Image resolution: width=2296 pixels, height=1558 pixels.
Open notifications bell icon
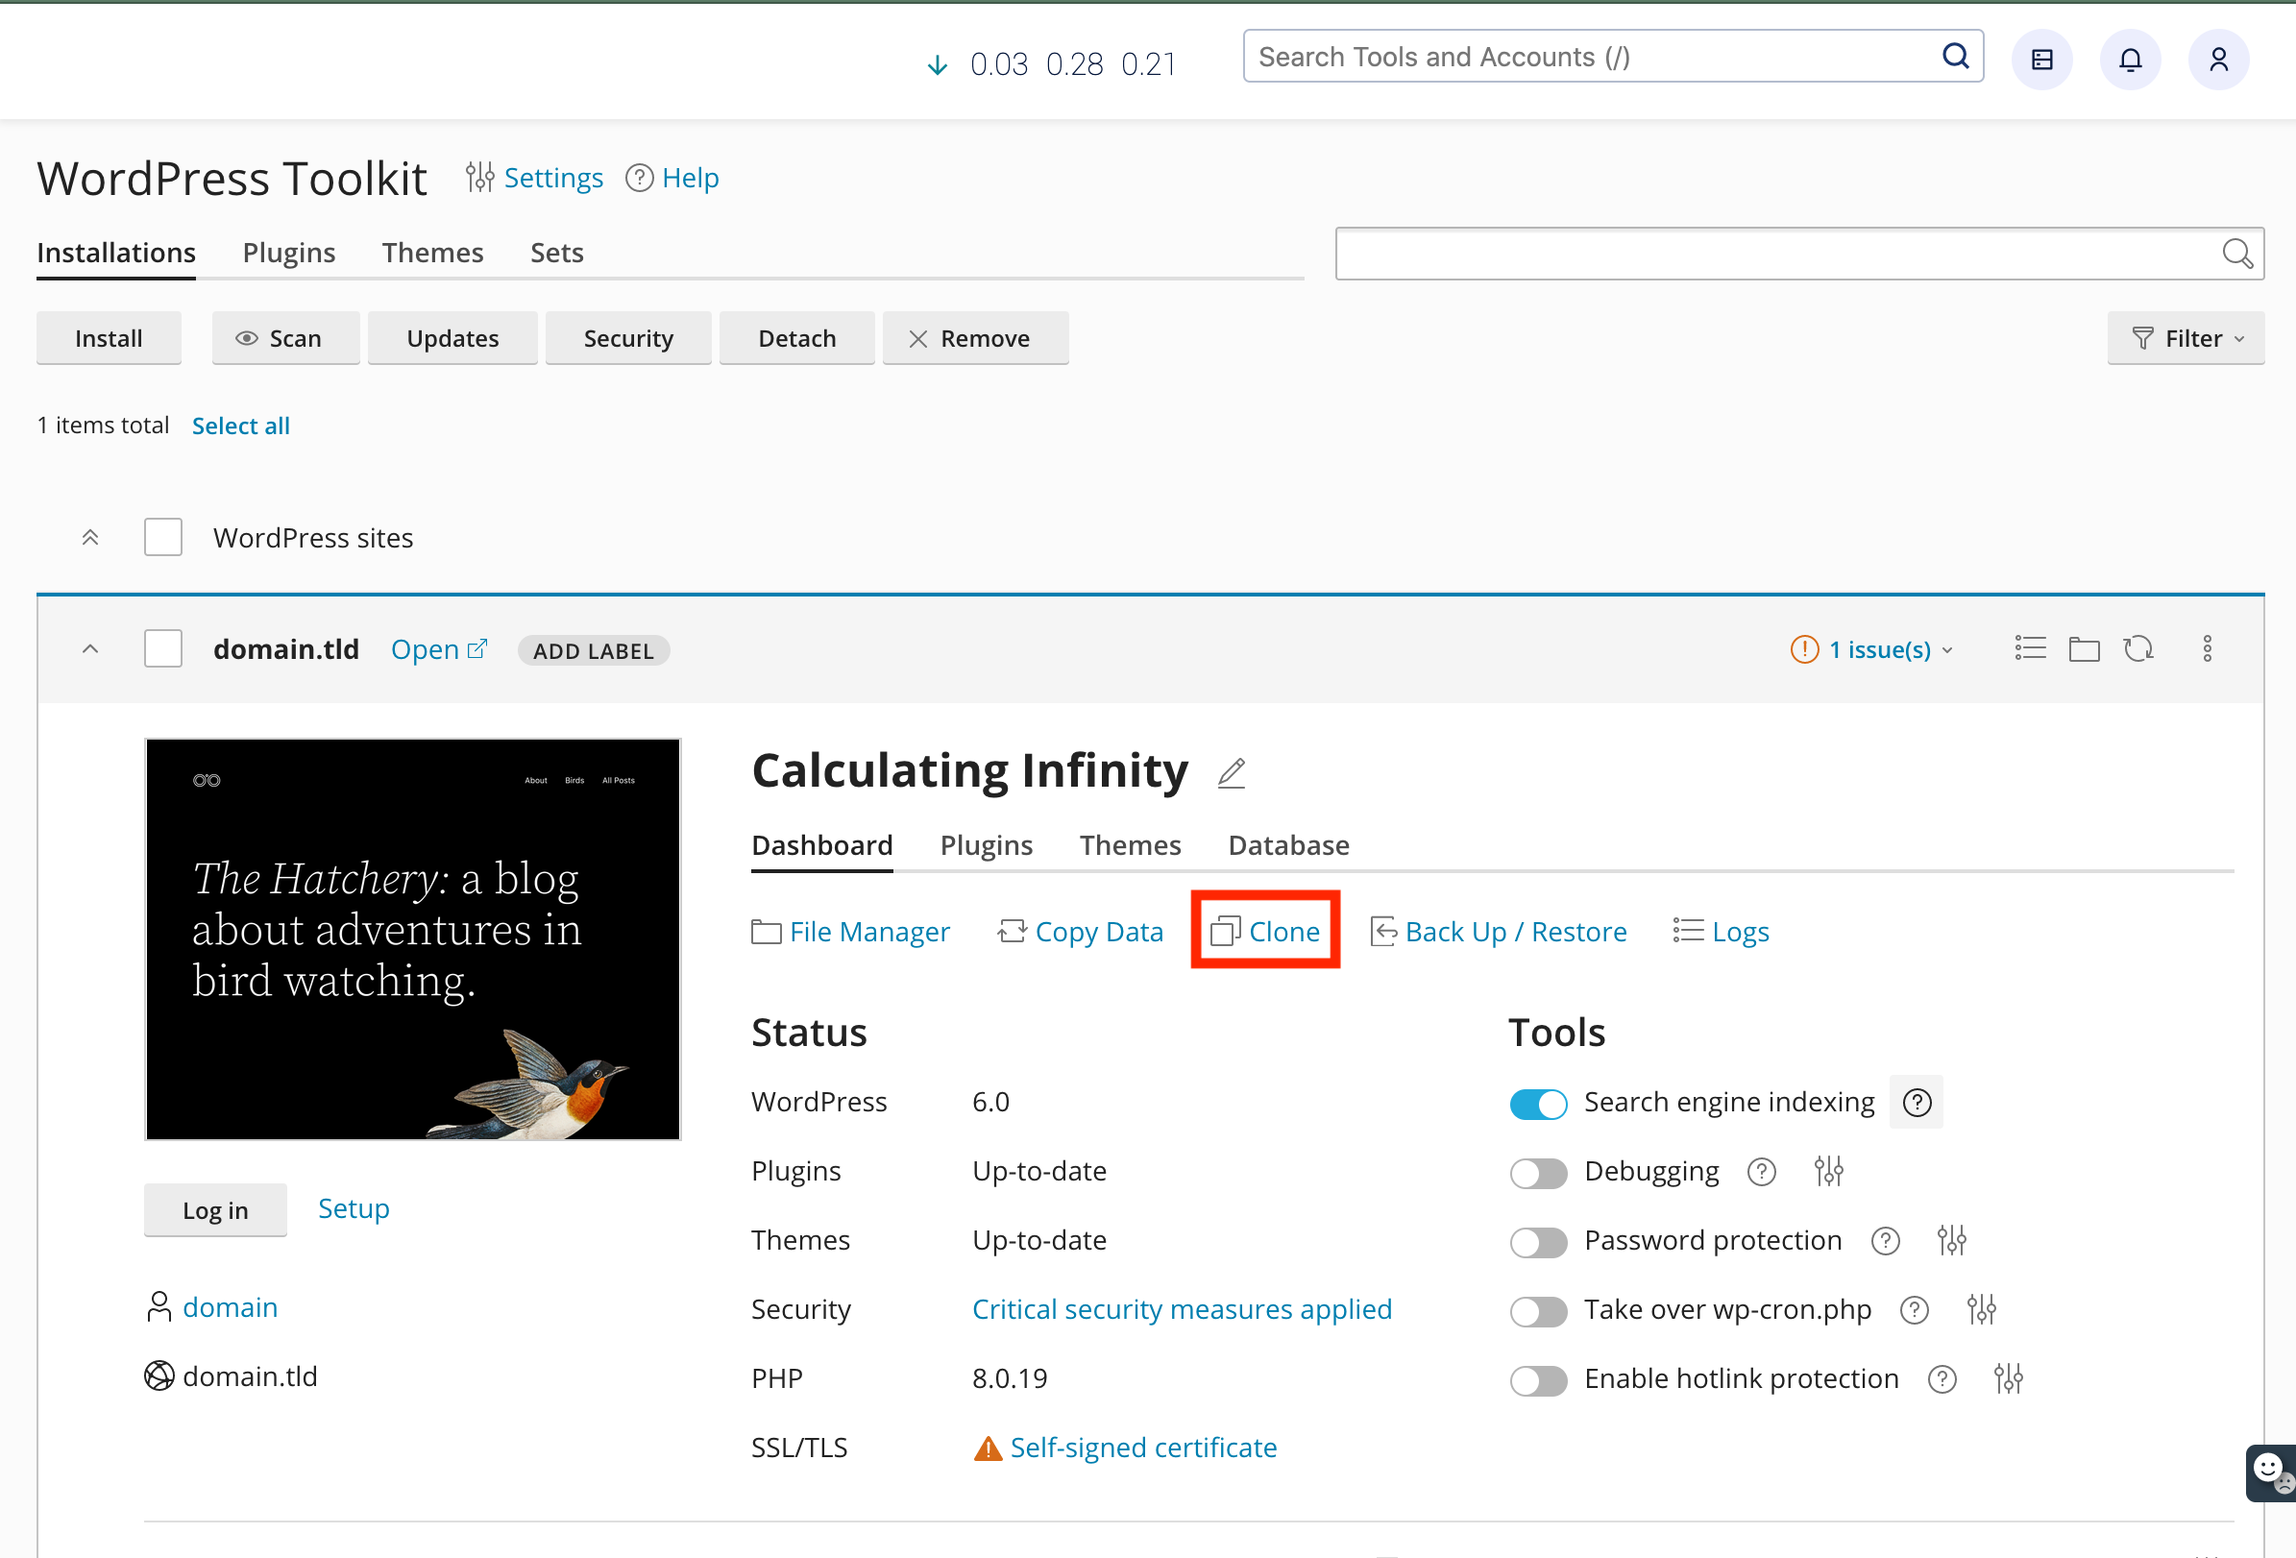coord(2130,61)
